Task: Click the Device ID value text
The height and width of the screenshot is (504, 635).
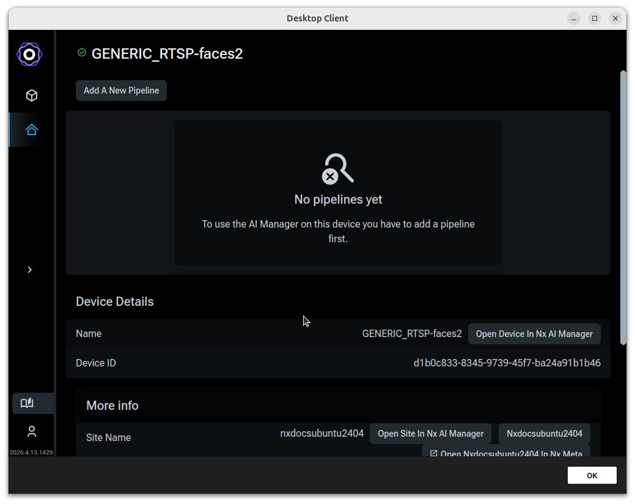Action: tap(507, 363)
